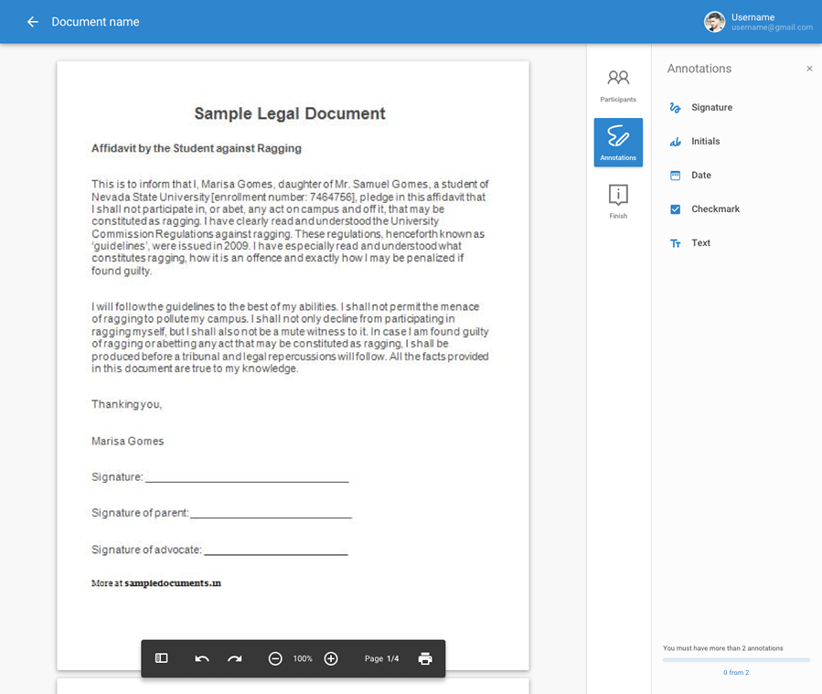The image size is (822, 694).
Task: Switch to the Annotations tab
Action: (x=618, y=142)
